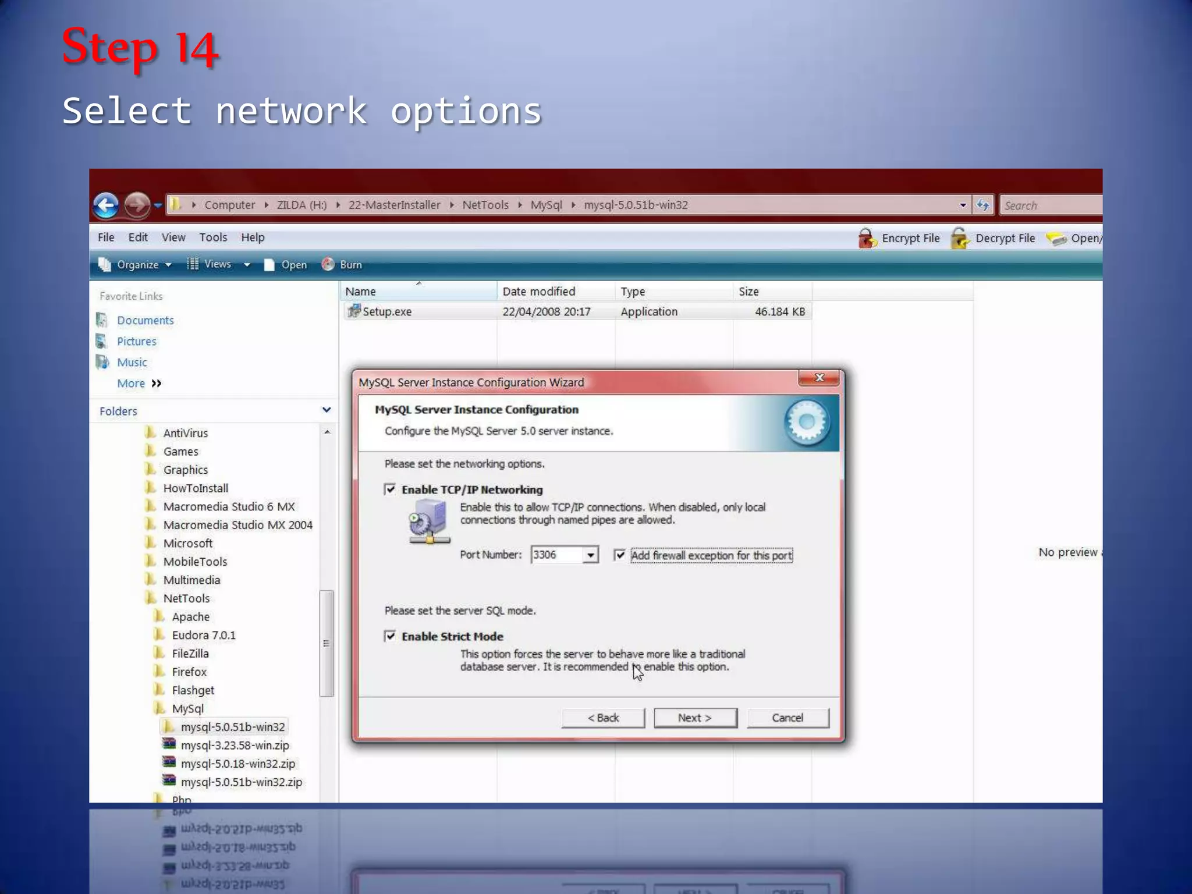Select mysql-3.23.58-win.zip archive
Image resolution: width=1192 pixels, height=894 pixels.
(235, 746)
